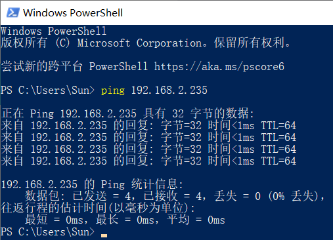
Task: Open the https://aka.ms/pscore6 URL text
Action: tap(219, 66)
